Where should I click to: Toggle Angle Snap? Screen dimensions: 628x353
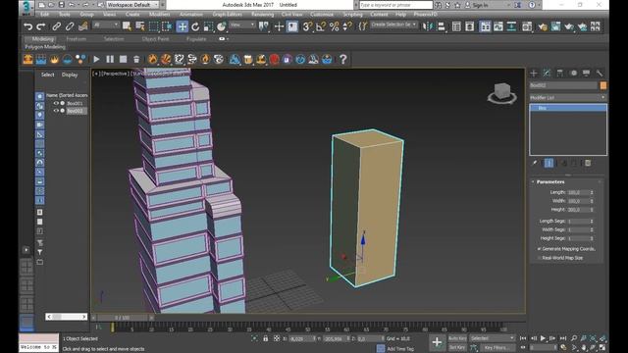[x=321, y=26]
